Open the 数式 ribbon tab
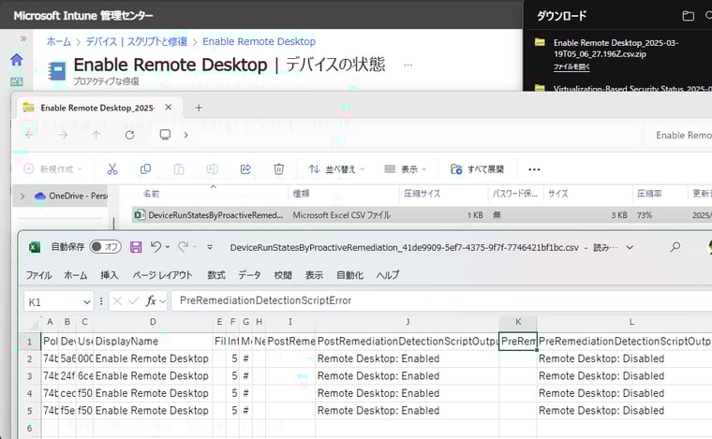This screenshot has width=712, height=439. (x=216, y=275)
